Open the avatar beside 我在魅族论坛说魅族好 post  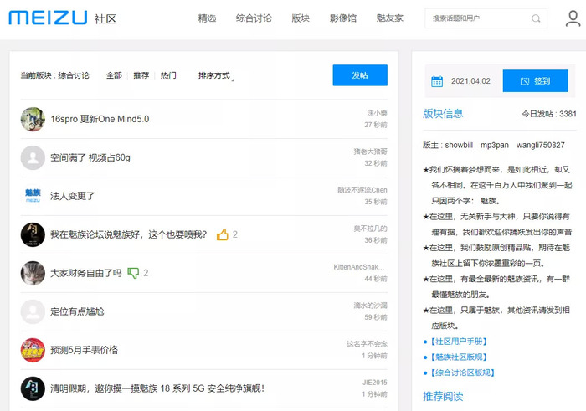point(33,234)
